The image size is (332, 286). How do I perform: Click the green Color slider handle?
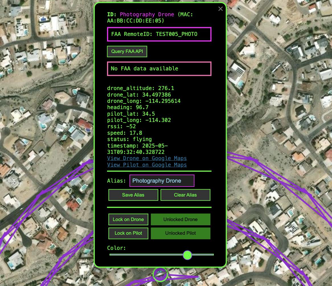(x=187, y=255)
